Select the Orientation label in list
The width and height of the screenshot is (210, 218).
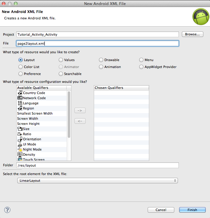(x=32, y=139)
